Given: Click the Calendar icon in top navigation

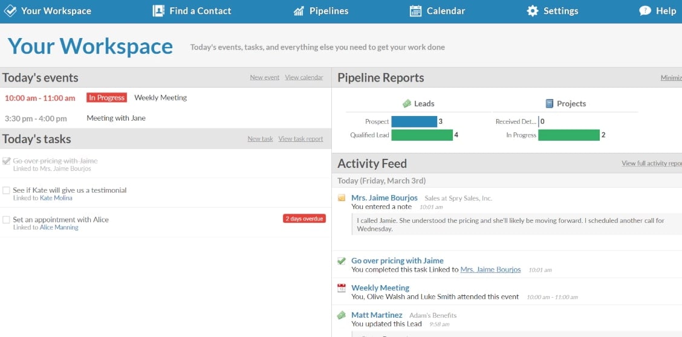Looking at the screenshot, I should (415, 11).
